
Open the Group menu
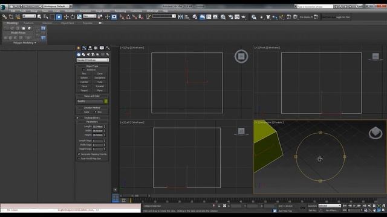(34, 11)
